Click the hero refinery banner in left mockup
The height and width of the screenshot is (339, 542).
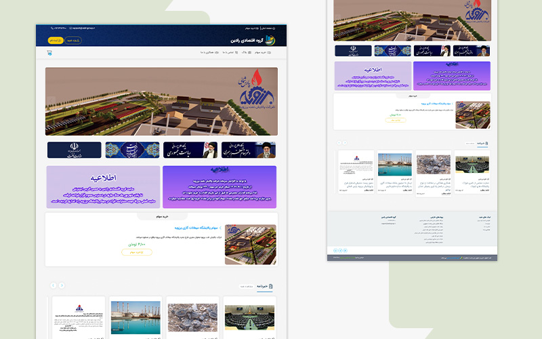coord(161,101)
